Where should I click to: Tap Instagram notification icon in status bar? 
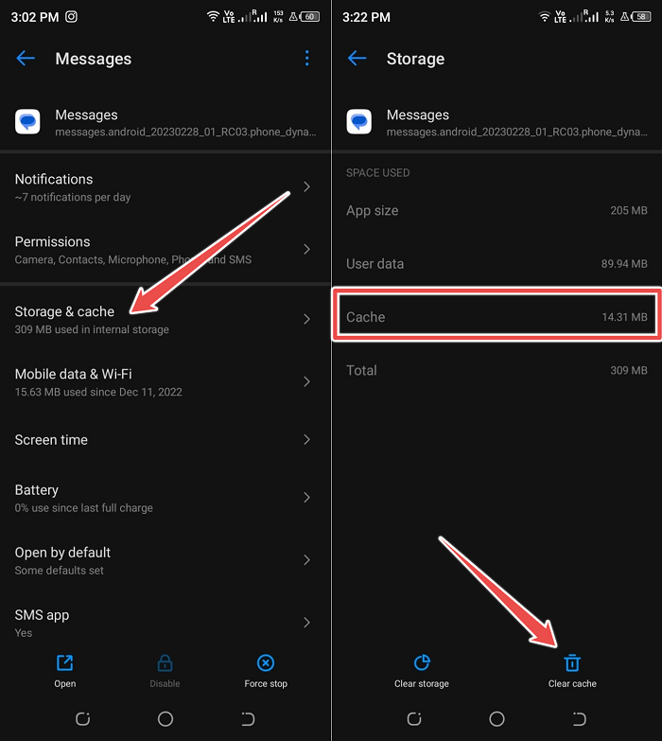pos(71,17)
